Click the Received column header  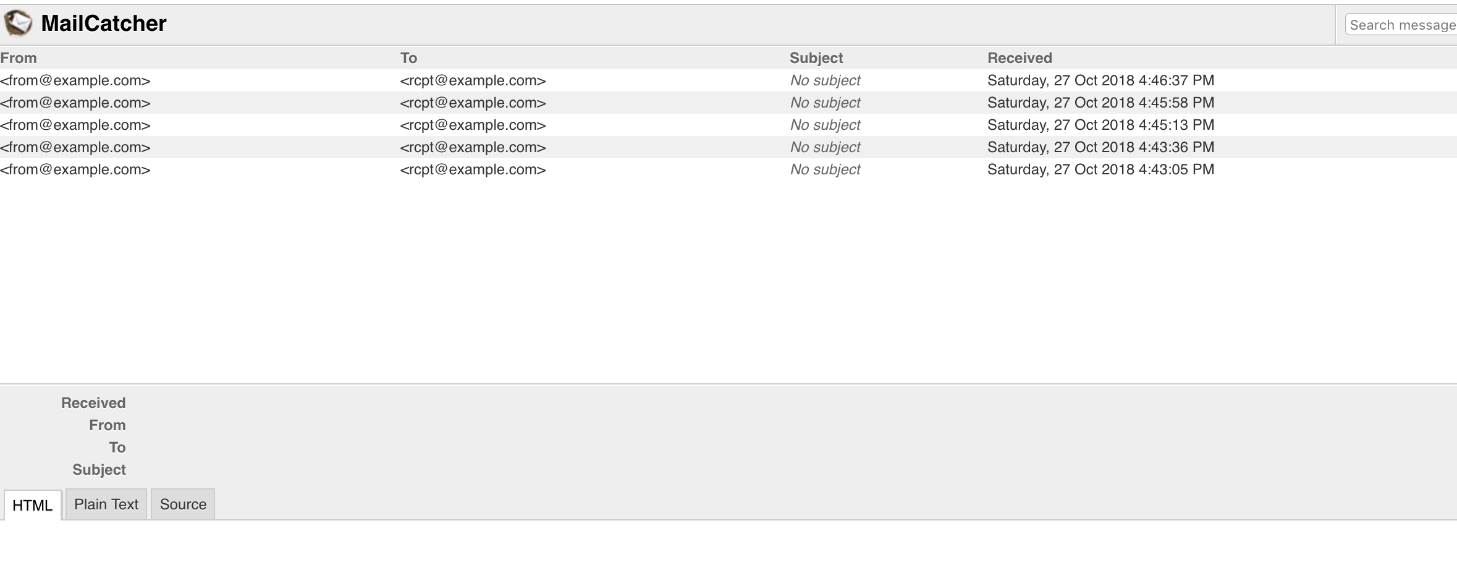[x=1020, y=58]
